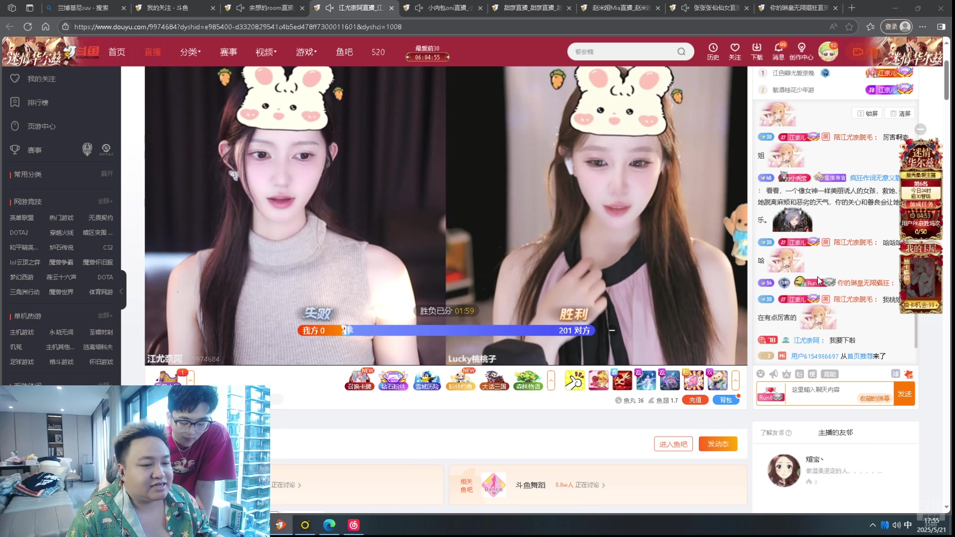Expand the 视频 dropdown in navigation
The height and width of the screenshot is (537, 955).
pyautogui.click(x=266, y=52)
